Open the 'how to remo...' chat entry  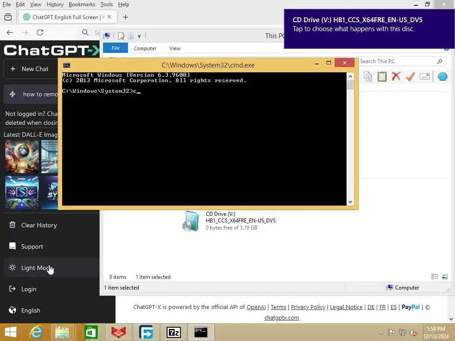click(31, 94)
